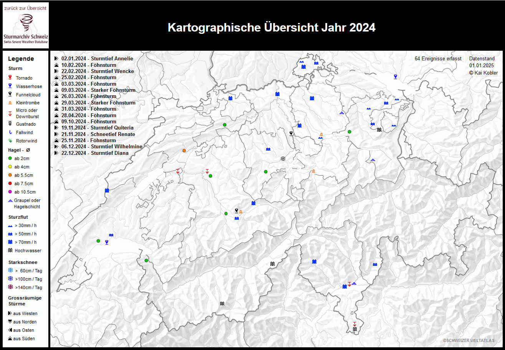Open the Sturmarchiv Schweiz logo image

coord(26,29)
